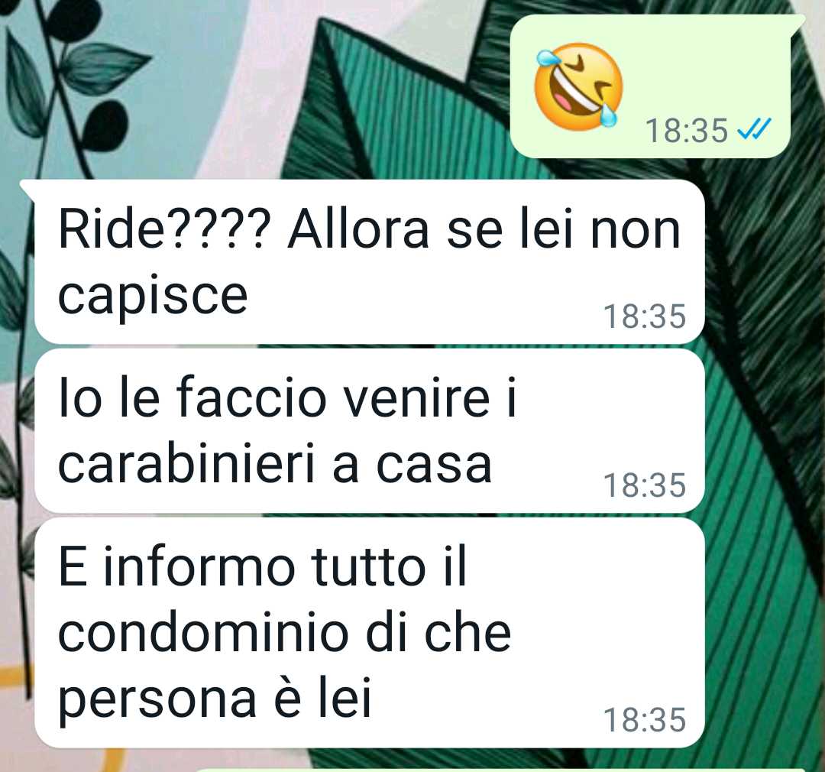Click the tail corner of the 'Ride????' bubble
The height and width of the screenshot is (772, 825).
(x=27, y=189)
